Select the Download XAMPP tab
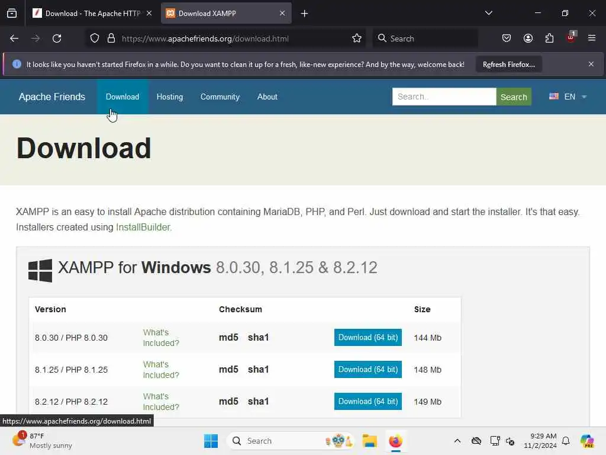 [x=226, y=13]
